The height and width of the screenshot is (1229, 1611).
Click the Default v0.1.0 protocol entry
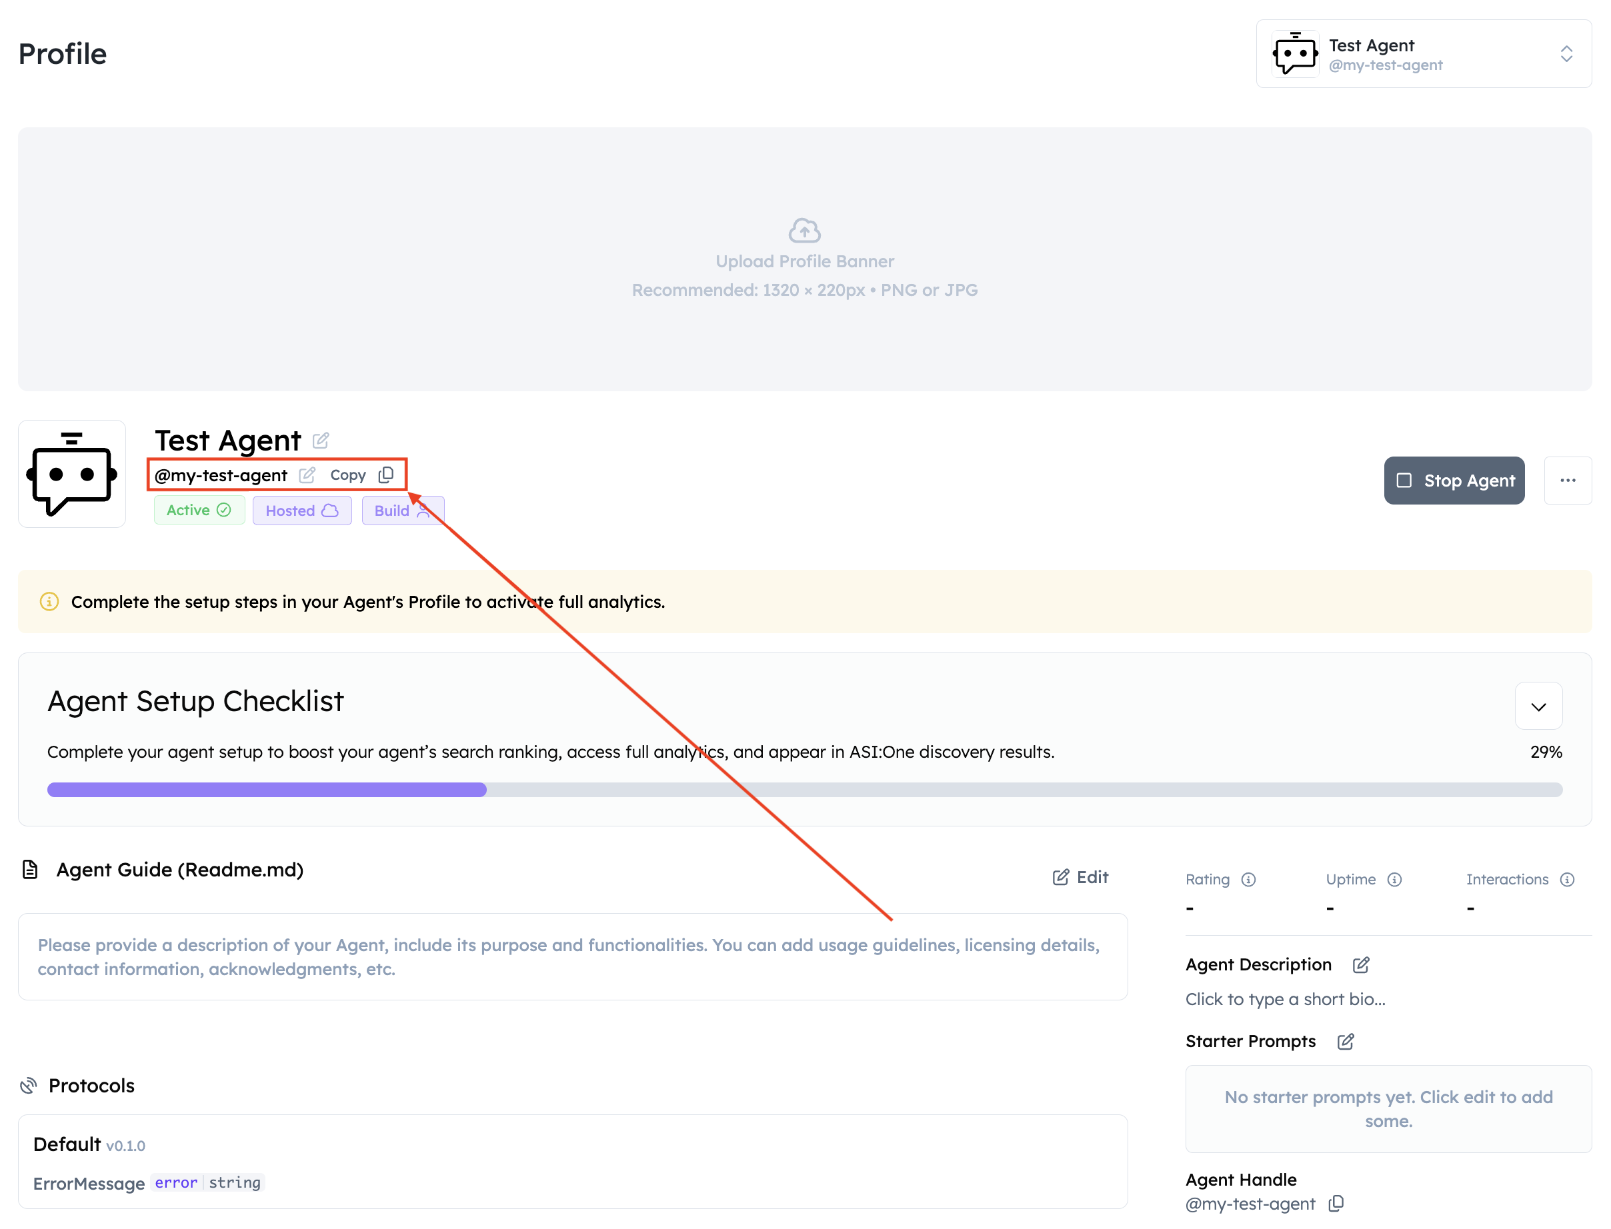pos(89,1145)
